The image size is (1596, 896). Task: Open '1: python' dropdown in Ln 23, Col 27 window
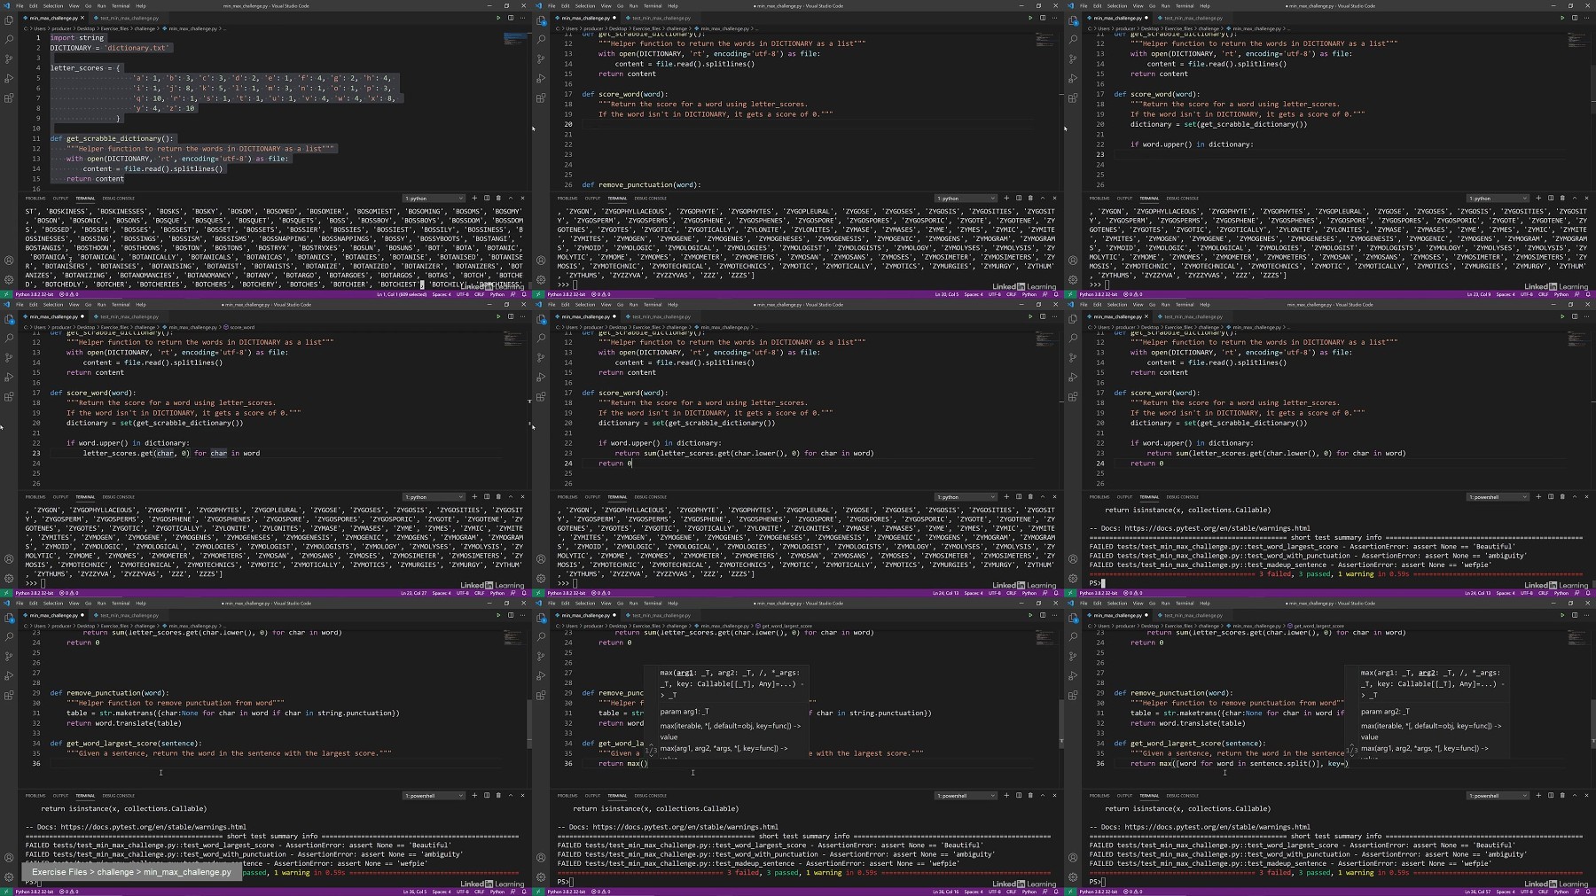click(x=434, y=497)
